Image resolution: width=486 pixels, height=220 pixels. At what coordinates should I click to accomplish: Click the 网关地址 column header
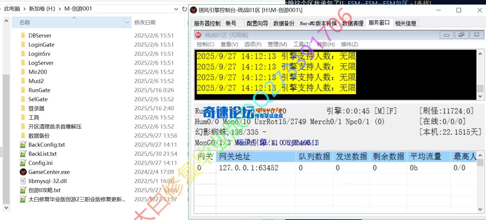256,157
